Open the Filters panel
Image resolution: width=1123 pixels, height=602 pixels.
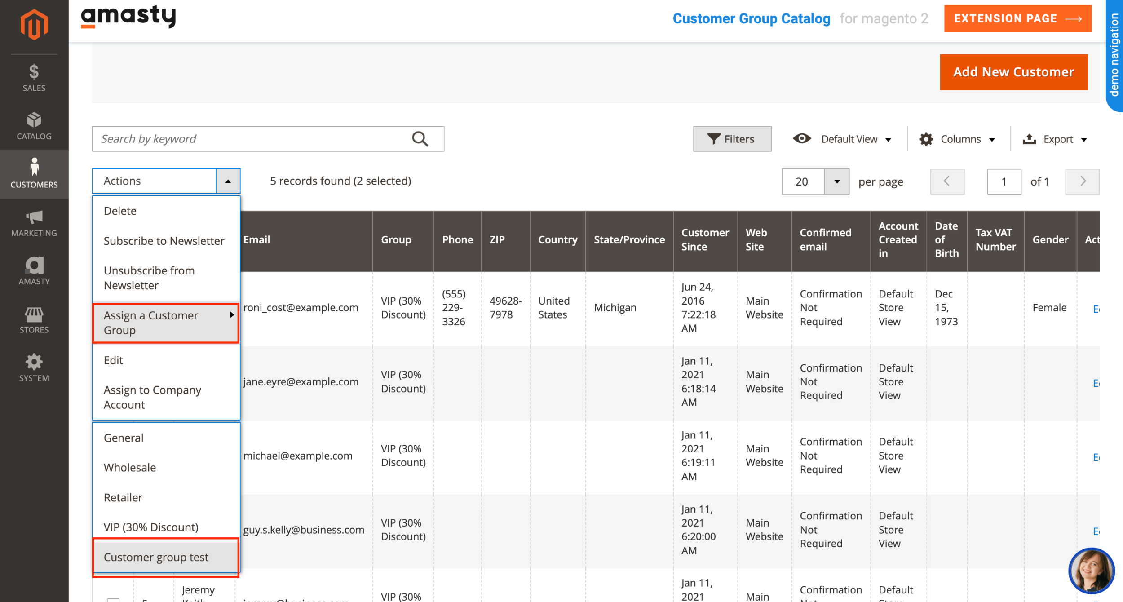click(732, 139)
